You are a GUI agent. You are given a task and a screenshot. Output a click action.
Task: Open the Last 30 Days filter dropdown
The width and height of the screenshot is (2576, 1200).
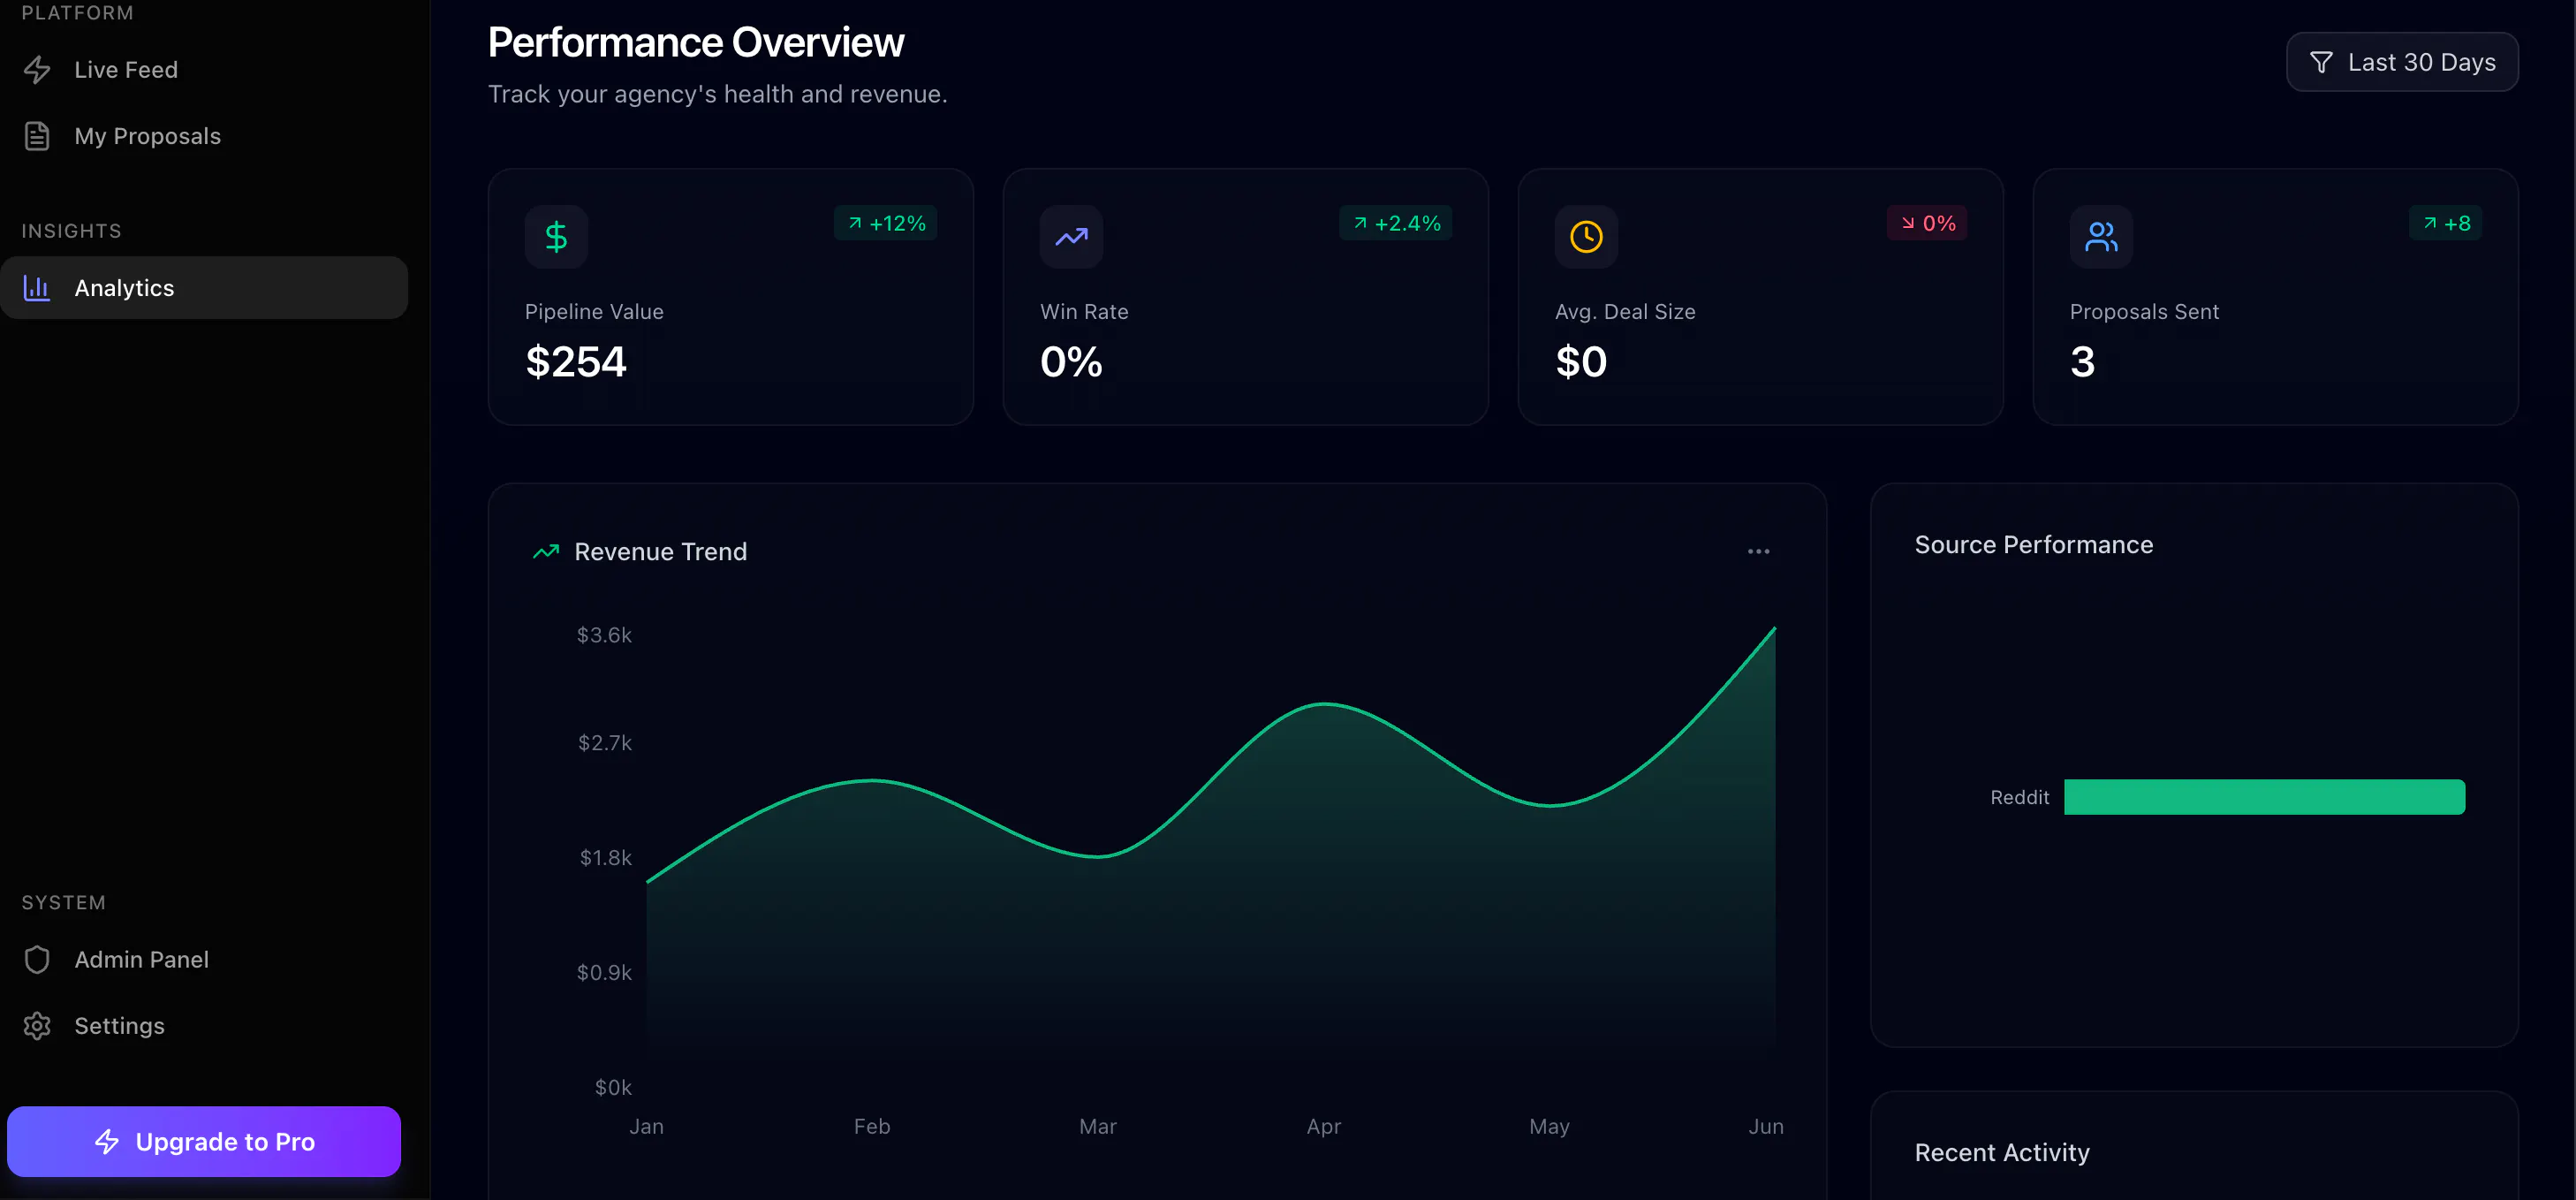point(2402,63)
